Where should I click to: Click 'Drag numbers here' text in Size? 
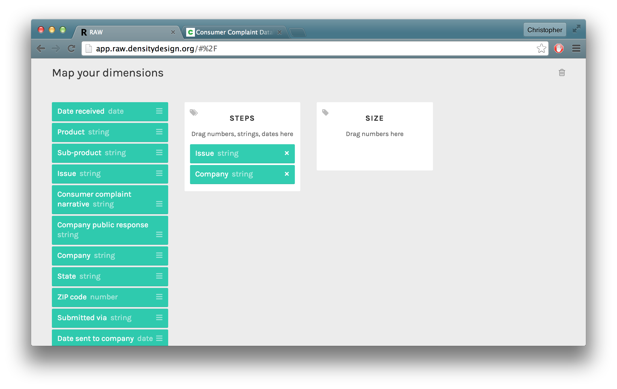click(x=375, y=134)
